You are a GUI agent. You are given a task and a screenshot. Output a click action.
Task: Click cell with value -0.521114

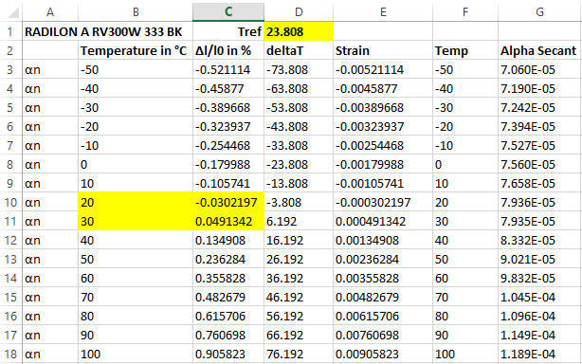tap(228, 69)
